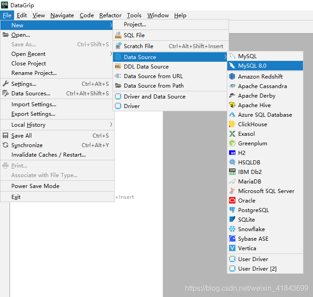Click the Apache Cassandra eye icon

click(232, 86)
